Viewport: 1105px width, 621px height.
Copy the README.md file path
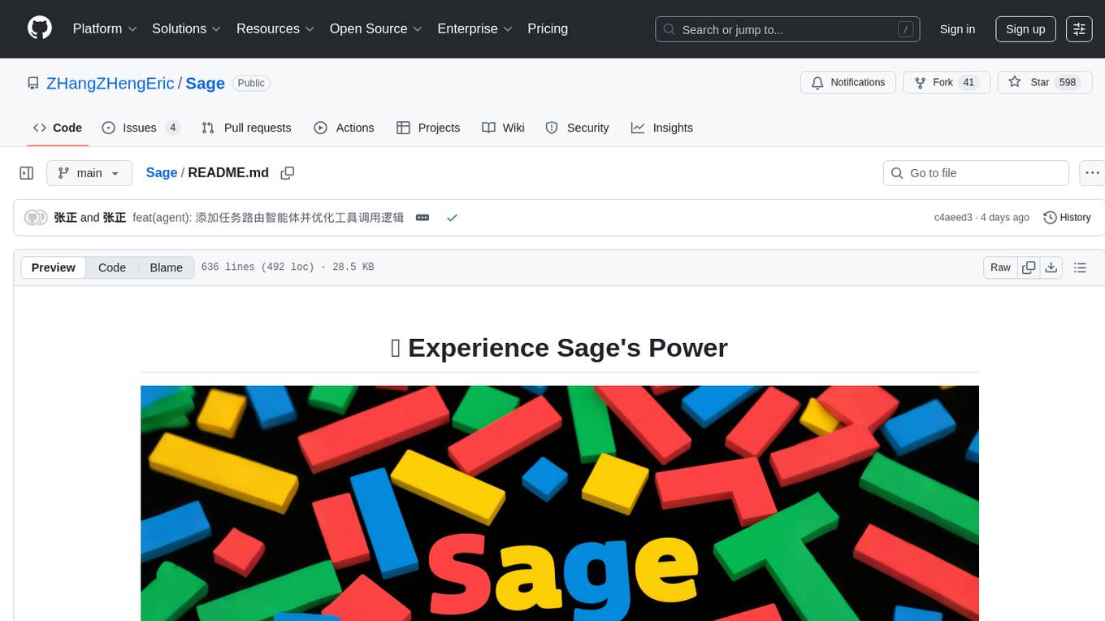[287, 173]
